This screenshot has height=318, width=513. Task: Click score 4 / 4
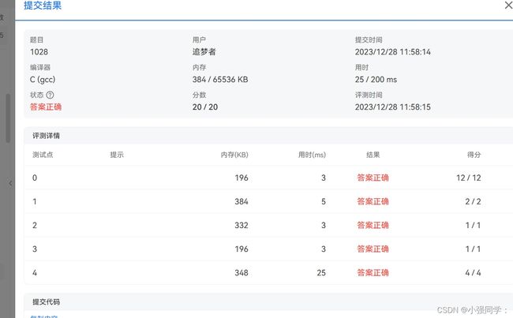coord(473,273)
